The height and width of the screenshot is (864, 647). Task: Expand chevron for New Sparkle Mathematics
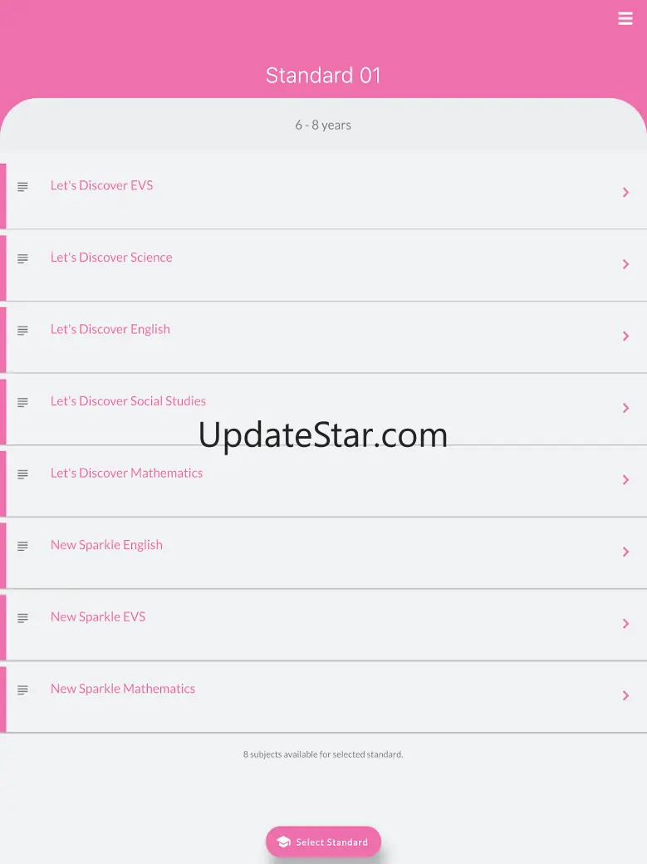(625, 696)
